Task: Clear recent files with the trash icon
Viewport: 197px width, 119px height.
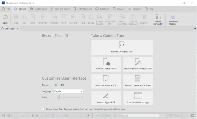Action: click(x=66, y=36)
